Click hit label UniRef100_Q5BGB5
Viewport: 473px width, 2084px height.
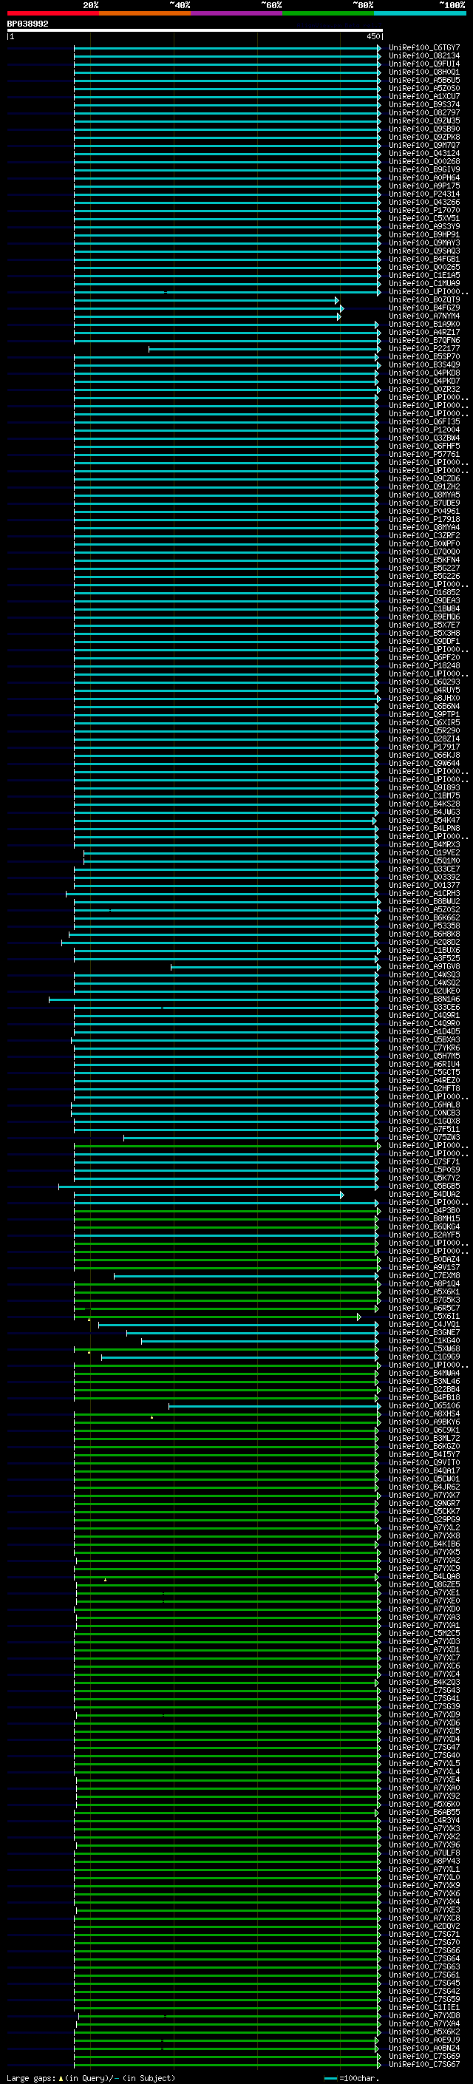tap(423, 1187)
